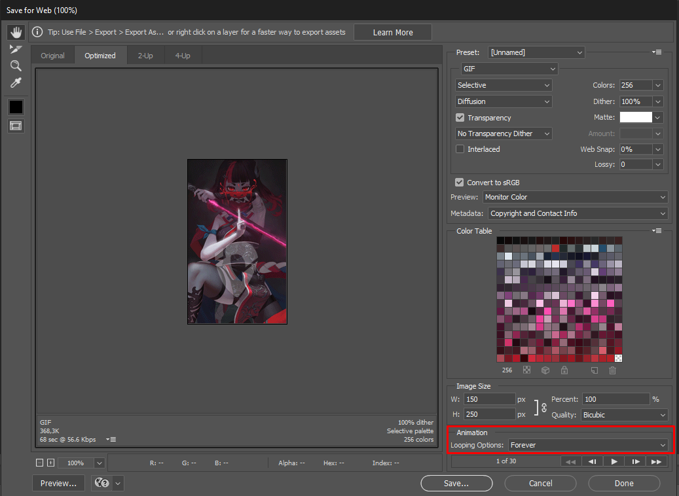Viewport: 679px width, 496px height.
Task: Click the zoom out minus button
Action: (x=39, y=463)
